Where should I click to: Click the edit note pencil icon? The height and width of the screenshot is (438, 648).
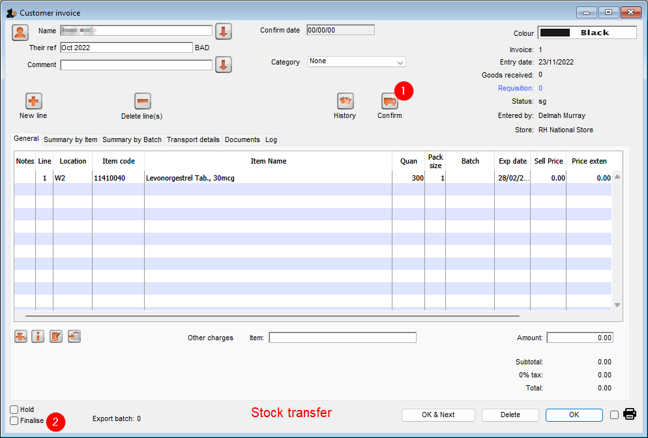tap(56, 336)
